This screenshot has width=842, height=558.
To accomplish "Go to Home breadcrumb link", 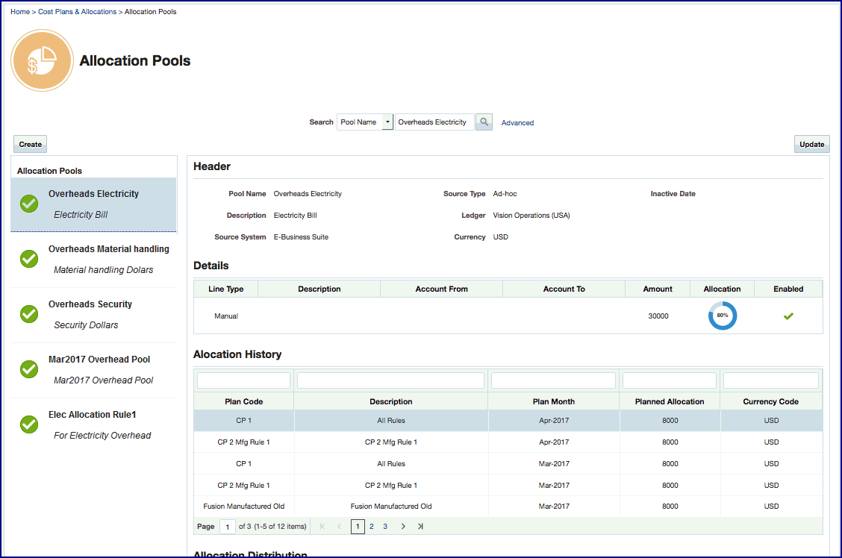I will [20, 12].
